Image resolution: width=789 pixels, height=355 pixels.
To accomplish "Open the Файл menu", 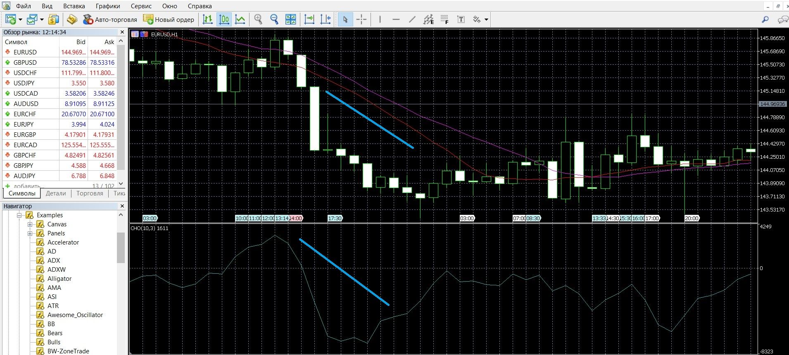I will 24,6.
